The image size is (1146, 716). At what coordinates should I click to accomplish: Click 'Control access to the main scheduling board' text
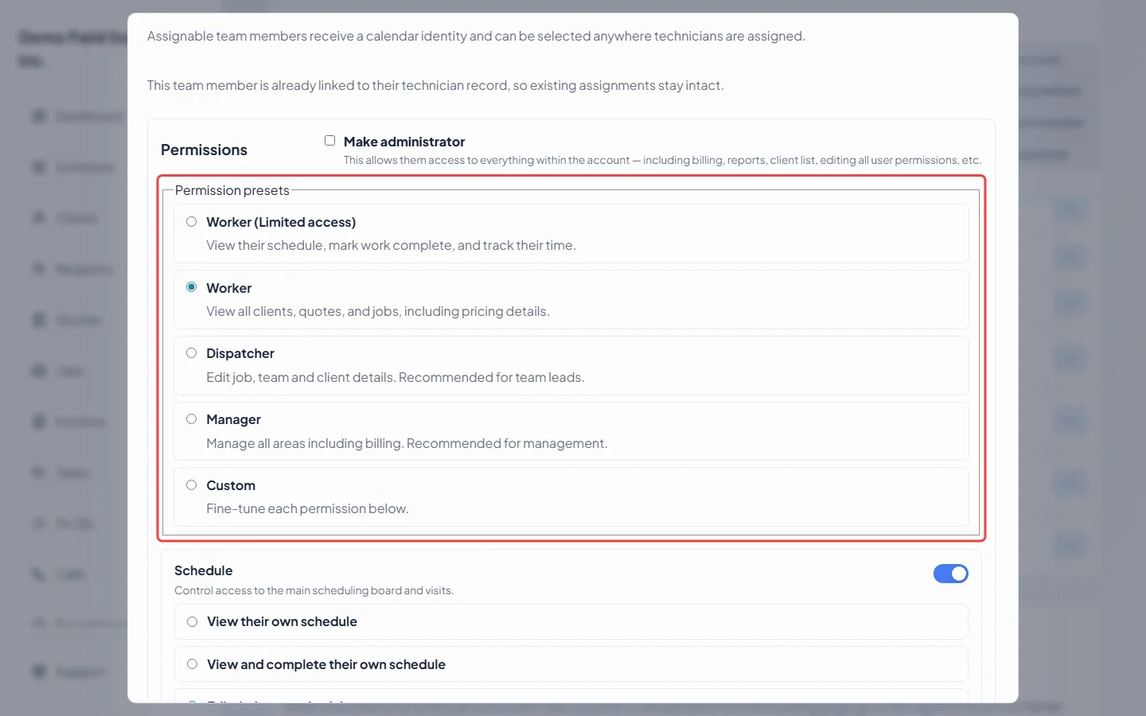click(x=314, y=590)
